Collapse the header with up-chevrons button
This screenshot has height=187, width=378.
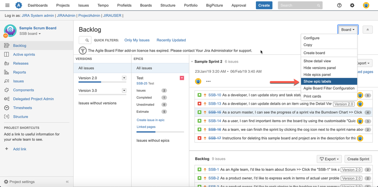(x=367, y=29)
